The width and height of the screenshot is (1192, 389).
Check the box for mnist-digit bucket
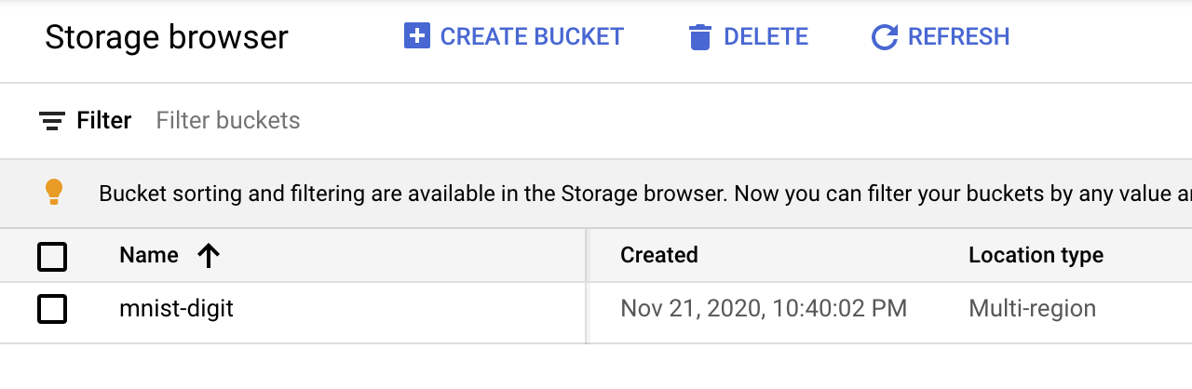[52, 308]
